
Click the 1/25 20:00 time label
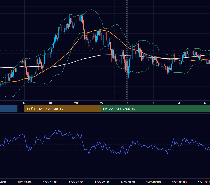76,182
